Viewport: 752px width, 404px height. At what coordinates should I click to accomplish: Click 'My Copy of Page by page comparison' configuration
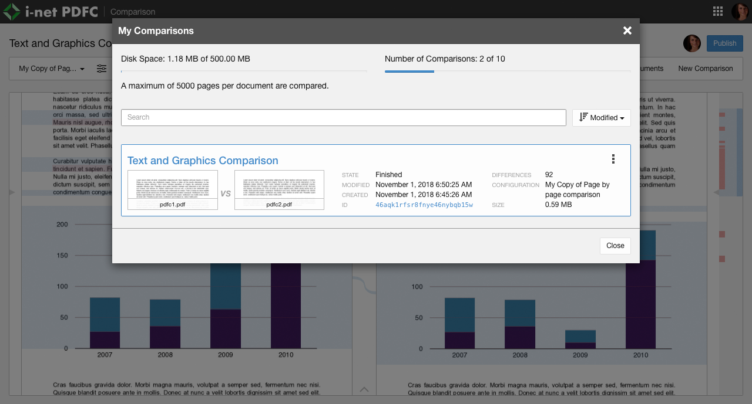(x=578, y=189)
